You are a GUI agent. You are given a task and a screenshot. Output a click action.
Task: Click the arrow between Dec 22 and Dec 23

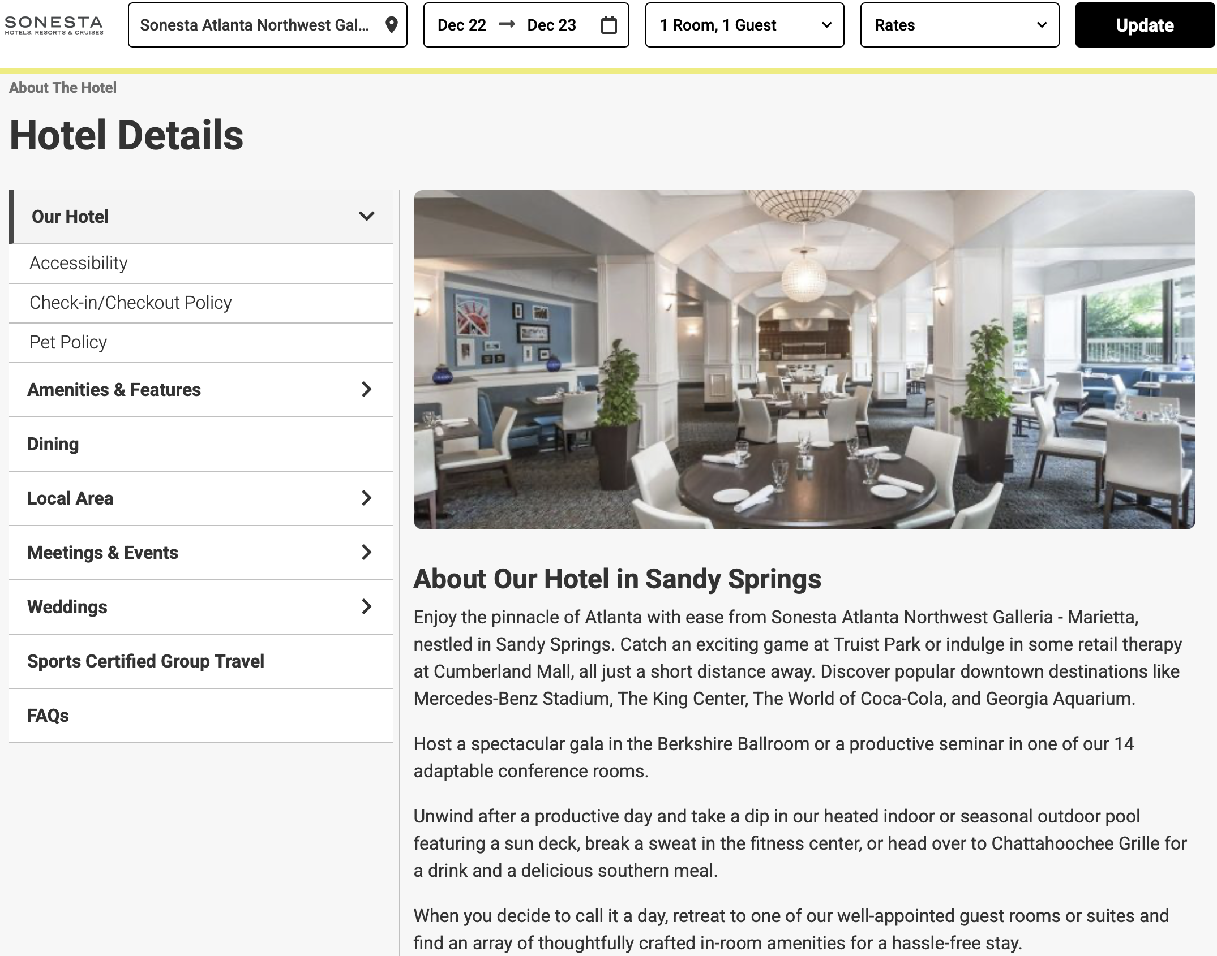click(507, 24)
